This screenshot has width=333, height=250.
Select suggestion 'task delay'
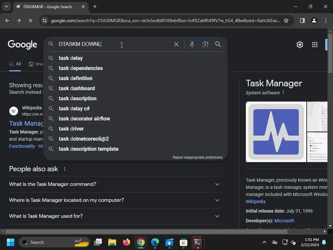tap(136, 58)
